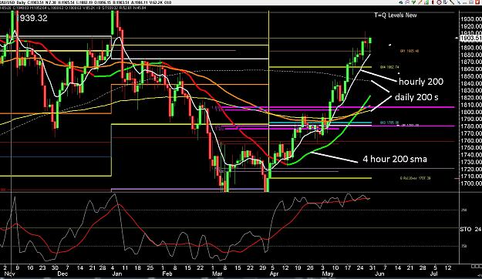Click the 1920.00 price axis label
The image size is (482, 279).
[470, 26]
